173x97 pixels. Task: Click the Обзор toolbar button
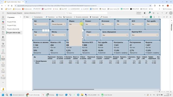(x=59, y=17)
